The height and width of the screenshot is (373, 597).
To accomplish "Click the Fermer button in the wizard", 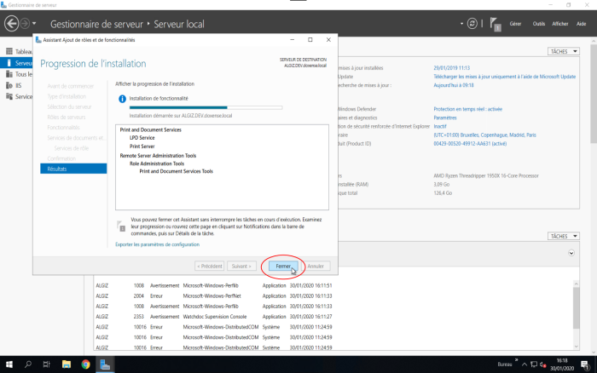I will coord(282,266).
